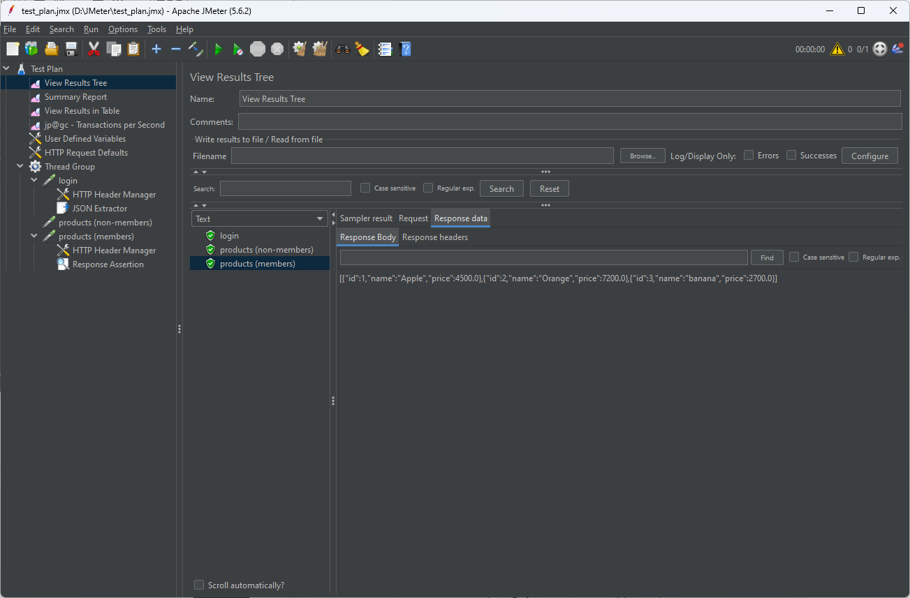Viewport: 910px width, 598px height.
Task: Click the Expand All plus icon
Action: (x=156, y=49)
